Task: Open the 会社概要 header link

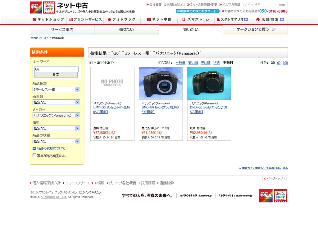Action: click(x=154, y=5)
